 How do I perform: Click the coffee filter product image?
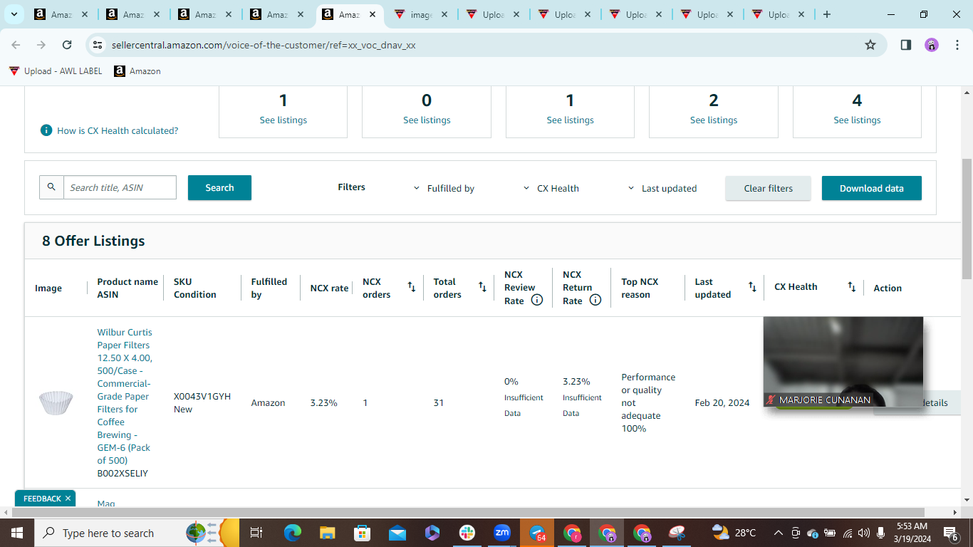(x=56, y=402)
